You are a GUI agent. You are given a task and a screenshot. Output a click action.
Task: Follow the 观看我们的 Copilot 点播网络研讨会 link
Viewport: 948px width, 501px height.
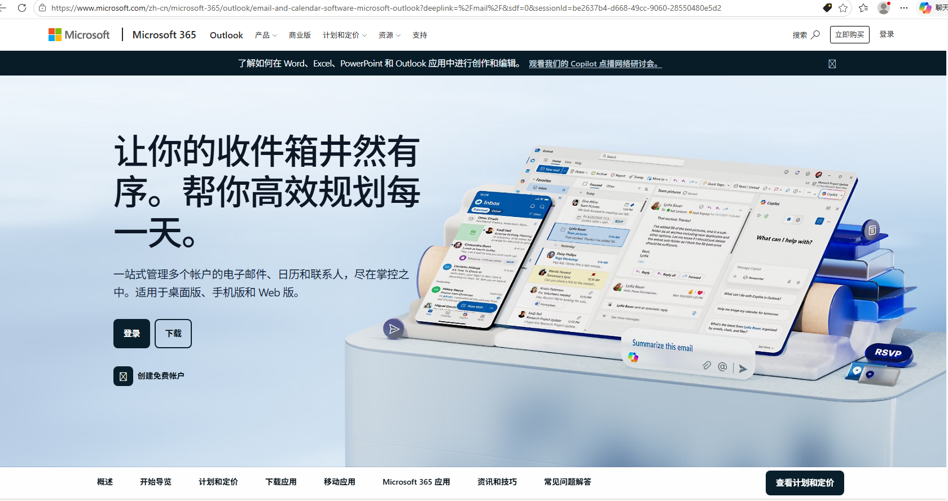click(x=595, y=64)
